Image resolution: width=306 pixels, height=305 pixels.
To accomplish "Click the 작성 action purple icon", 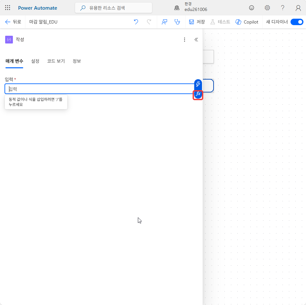I will (9, 40).
